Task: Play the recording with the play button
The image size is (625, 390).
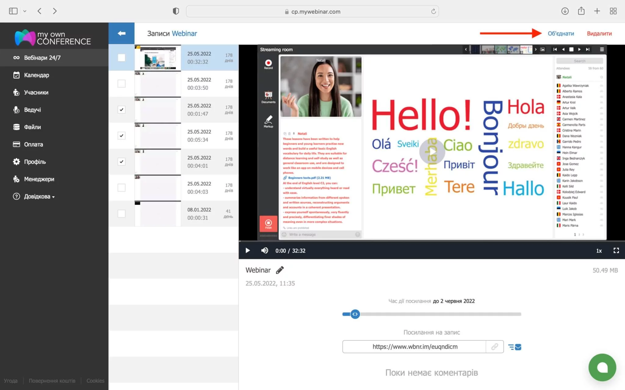Action: [x=247, y=250]
